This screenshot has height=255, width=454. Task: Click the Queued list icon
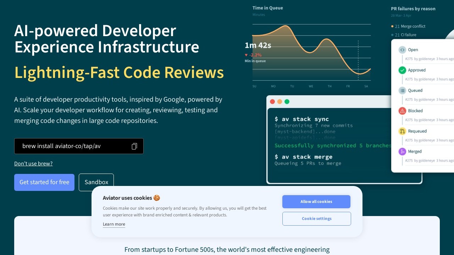[402, 91]
